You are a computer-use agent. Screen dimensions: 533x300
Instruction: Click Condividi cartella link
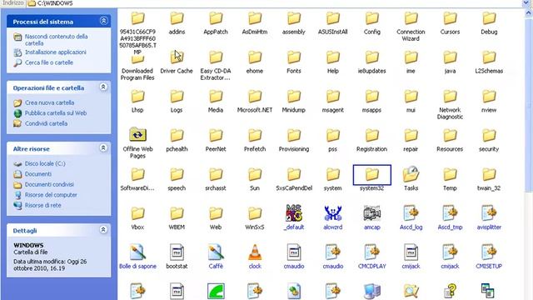tap(47, 124)
